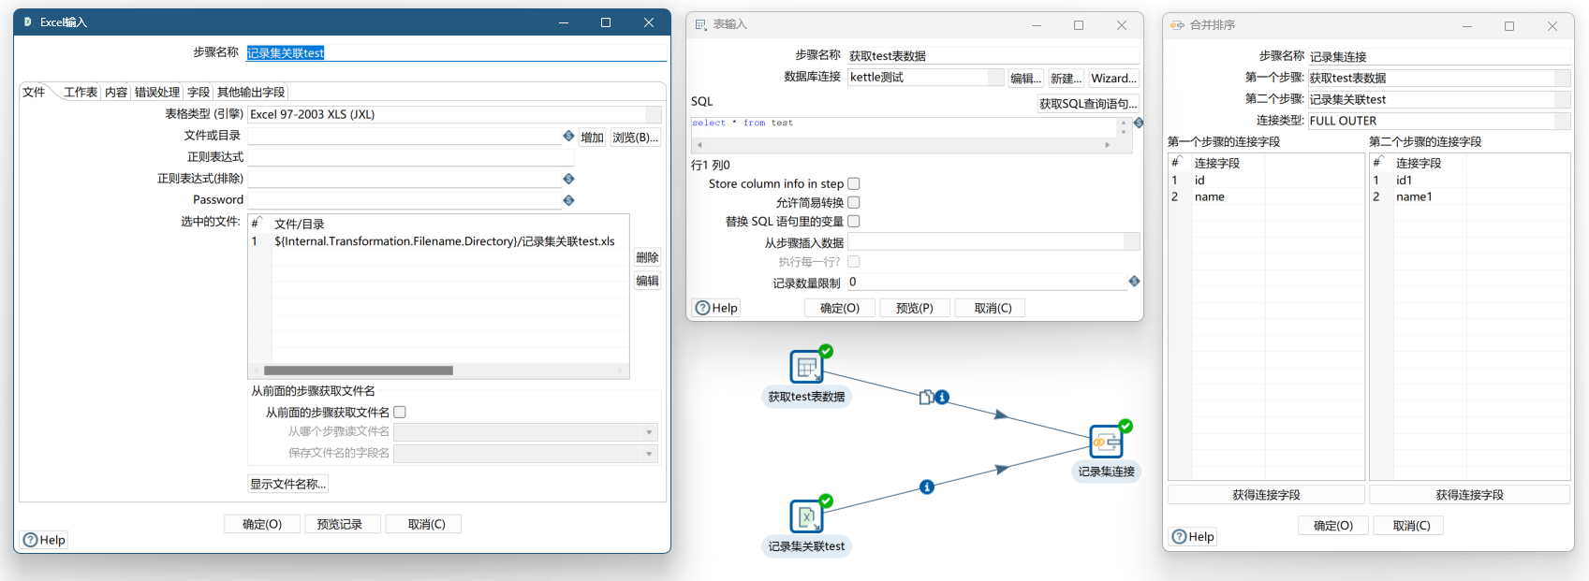The height and width of the screenshot is (581, 1589).
Task: Enable Store column info in step
Action: [854, 184]
